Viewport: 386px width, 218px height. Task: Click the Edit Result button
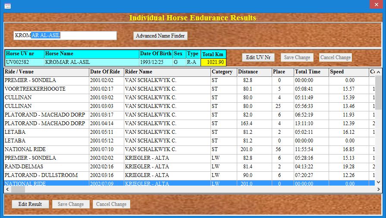coord(30,204)
